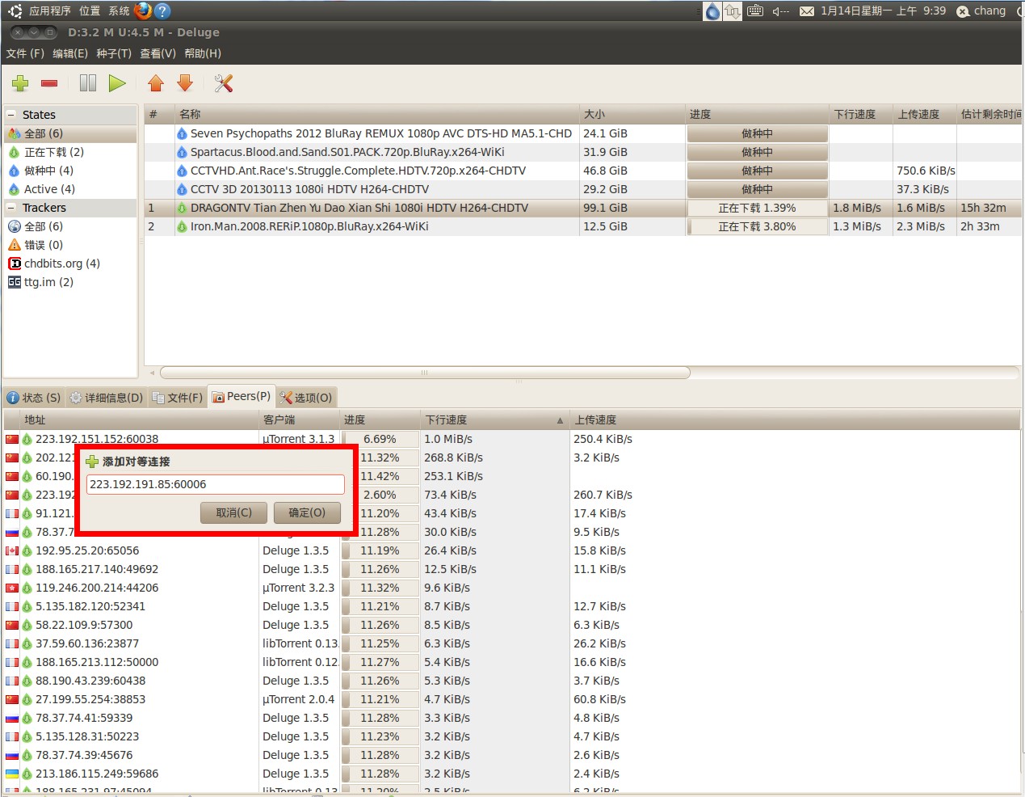
Task: Select the Peers(P) tab
Action: pyautogui.click(x=242, y=396)
